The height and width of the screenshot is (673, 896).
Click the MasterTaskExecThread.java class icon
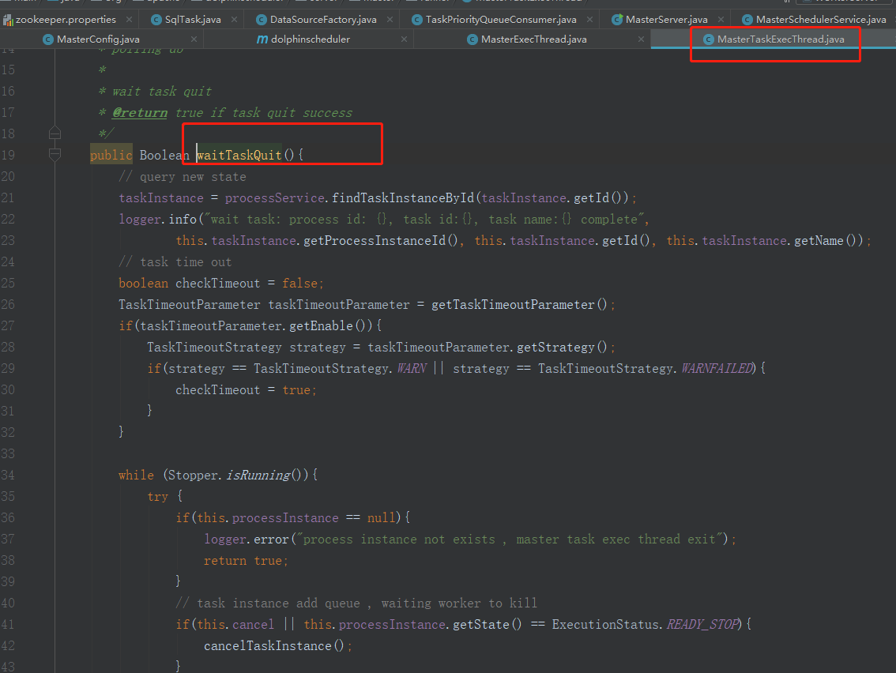tap(709, 39)
